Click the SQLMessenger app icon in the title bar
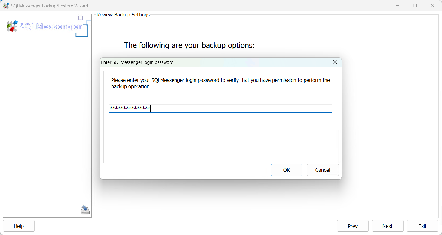The image size is (442, 235). coord(6,5)
